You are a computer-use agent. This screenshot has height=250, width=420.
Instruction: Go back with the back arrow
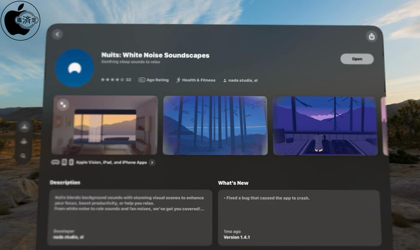tap(57, 34)
